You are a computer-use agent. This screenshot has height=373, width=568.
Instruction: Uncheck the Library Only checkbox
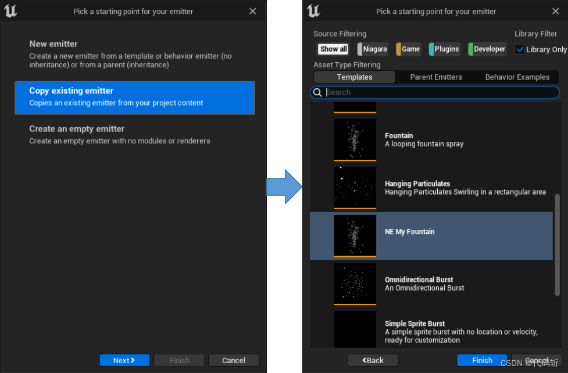point(520,49)
